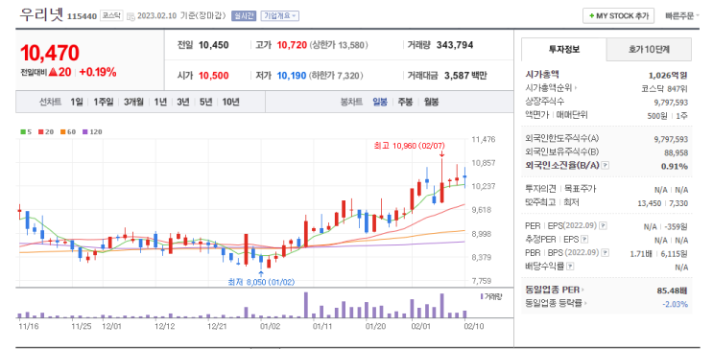Open help icon next to PER EPS(2022.09)
Viewport: 713px width, 349px height.
603,225
